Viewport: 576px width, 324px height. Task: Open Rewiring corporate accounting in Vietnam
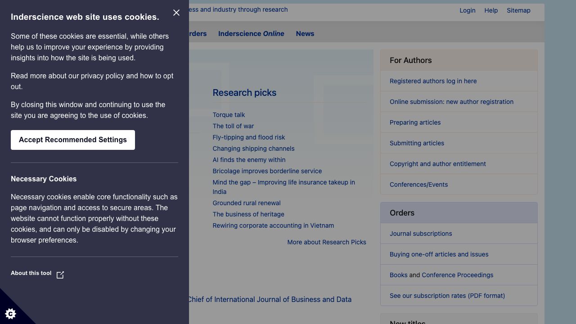(273, 225)
